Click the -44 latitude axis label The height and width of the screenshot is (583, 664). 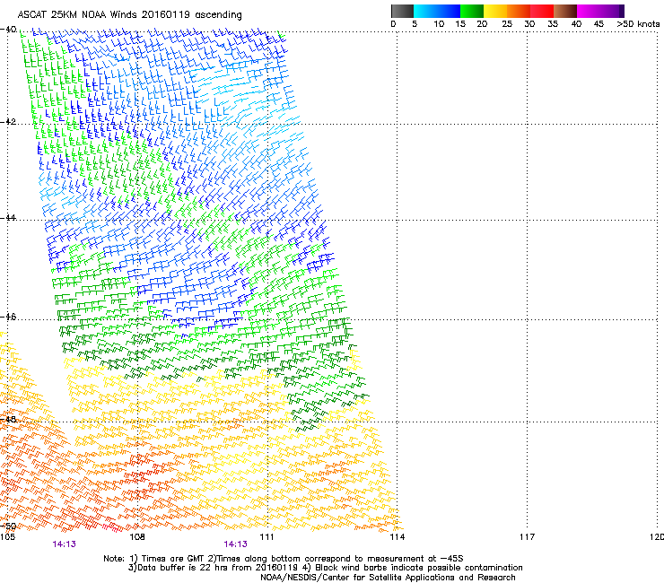coord(8,218)
